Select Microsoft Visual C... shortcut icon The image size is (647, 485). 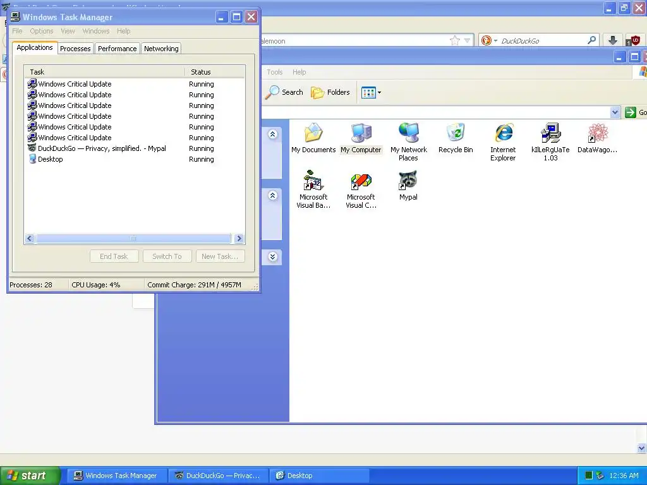(361, 189)
